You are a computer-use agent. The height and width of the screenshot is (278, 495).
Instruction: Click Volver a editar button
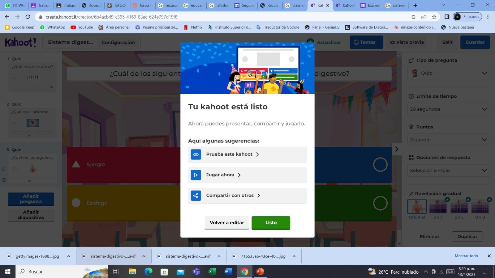pyautogui.click(x=227, y=223)
